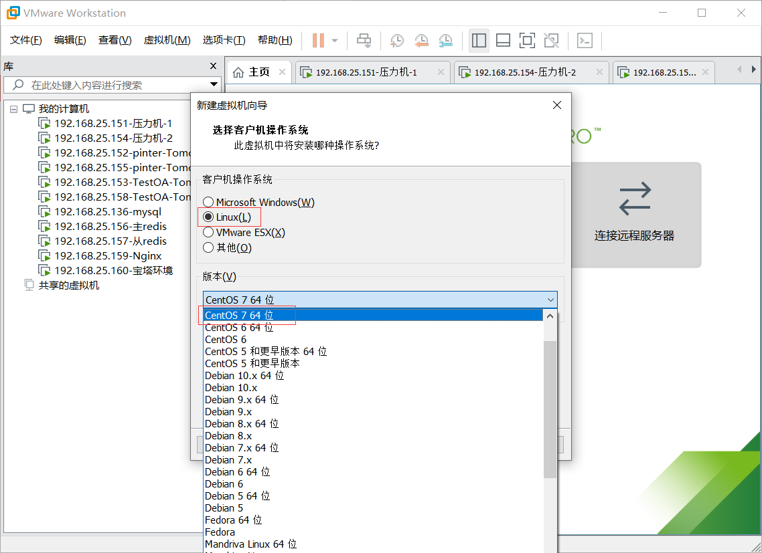The height and width of the screenshot is (553, 762).
Task: Collapse the 版本 combo box showing CentOS 7 64 位
Action: click(380, 300)
